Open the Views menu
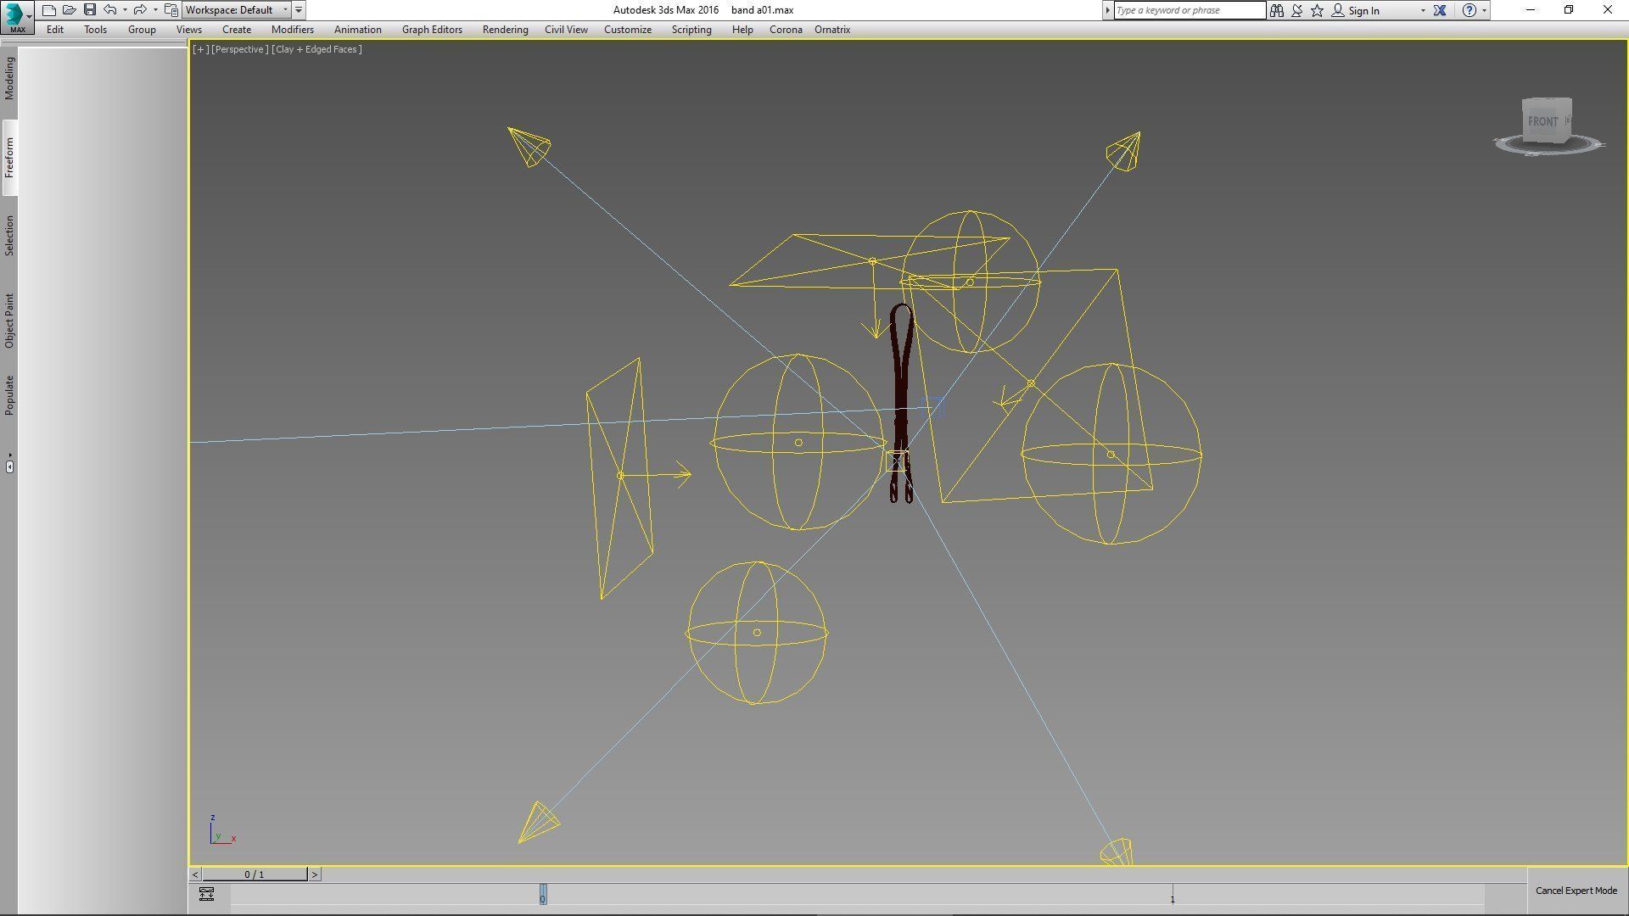The height and width of the screenshot is (916, 1629). coord(188,30)
